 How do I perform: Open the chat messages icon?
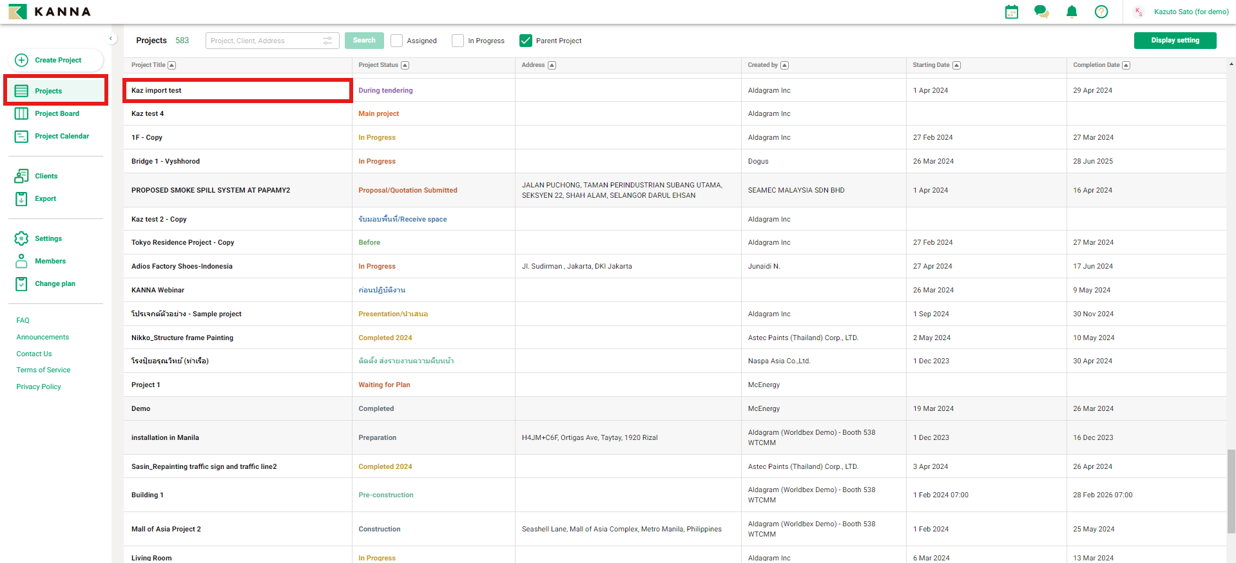(x=1041, y=12)
